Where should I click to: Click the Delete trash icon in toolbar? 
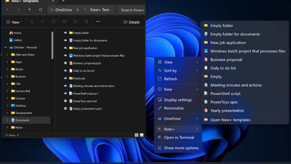tap(87, 22)
